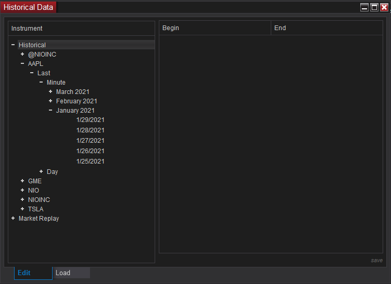Image resolution: width=391 pixels, height=284 pixels.
Task: Click the save link
Action: [376, 260]
